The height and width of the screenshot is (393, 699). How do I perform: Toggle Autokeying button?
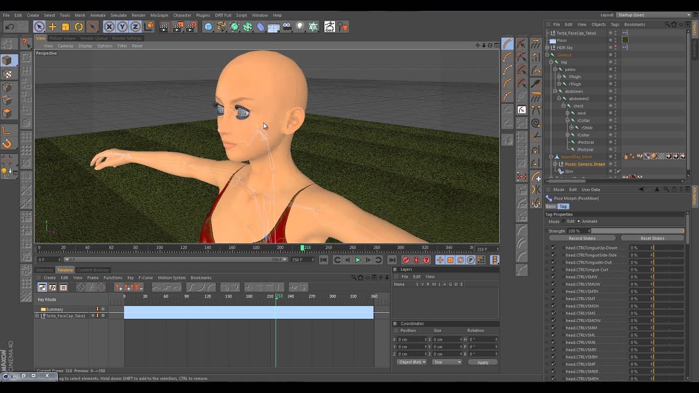(x=416, y=260)
